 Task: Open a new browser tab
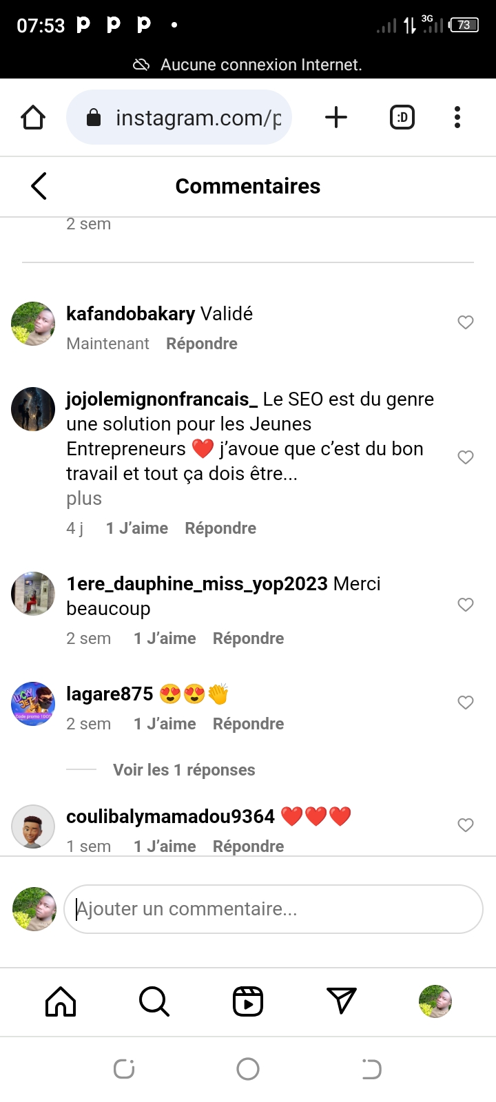336,117
